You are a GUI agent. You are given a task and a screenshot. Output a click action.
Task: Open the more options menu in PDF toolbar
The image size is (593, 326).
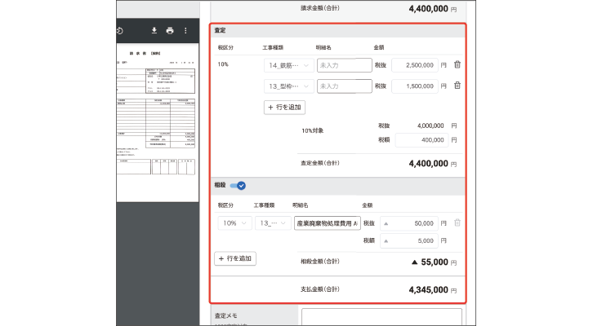185,31
